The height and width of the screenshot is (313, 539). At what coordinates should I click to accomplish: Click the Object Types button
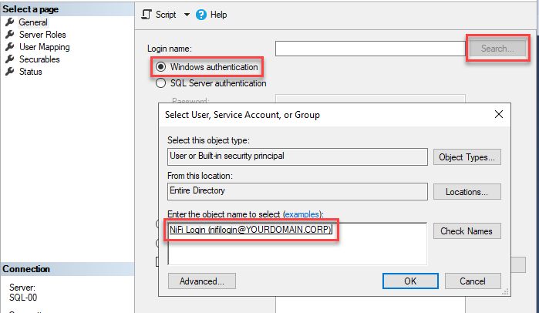coord(467,157)
